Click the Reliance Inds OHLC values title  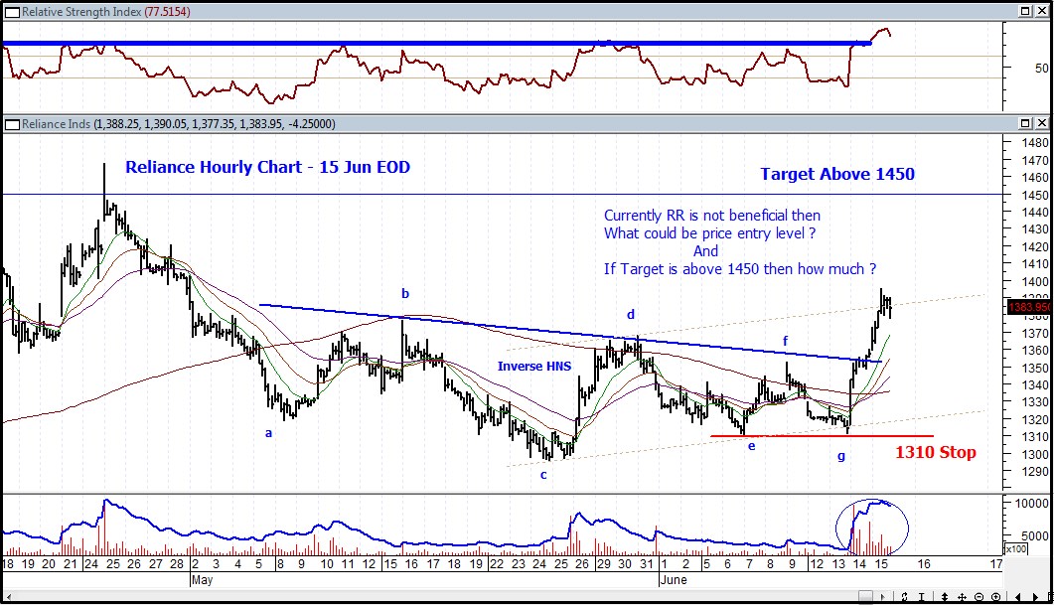tap(179, 124)
